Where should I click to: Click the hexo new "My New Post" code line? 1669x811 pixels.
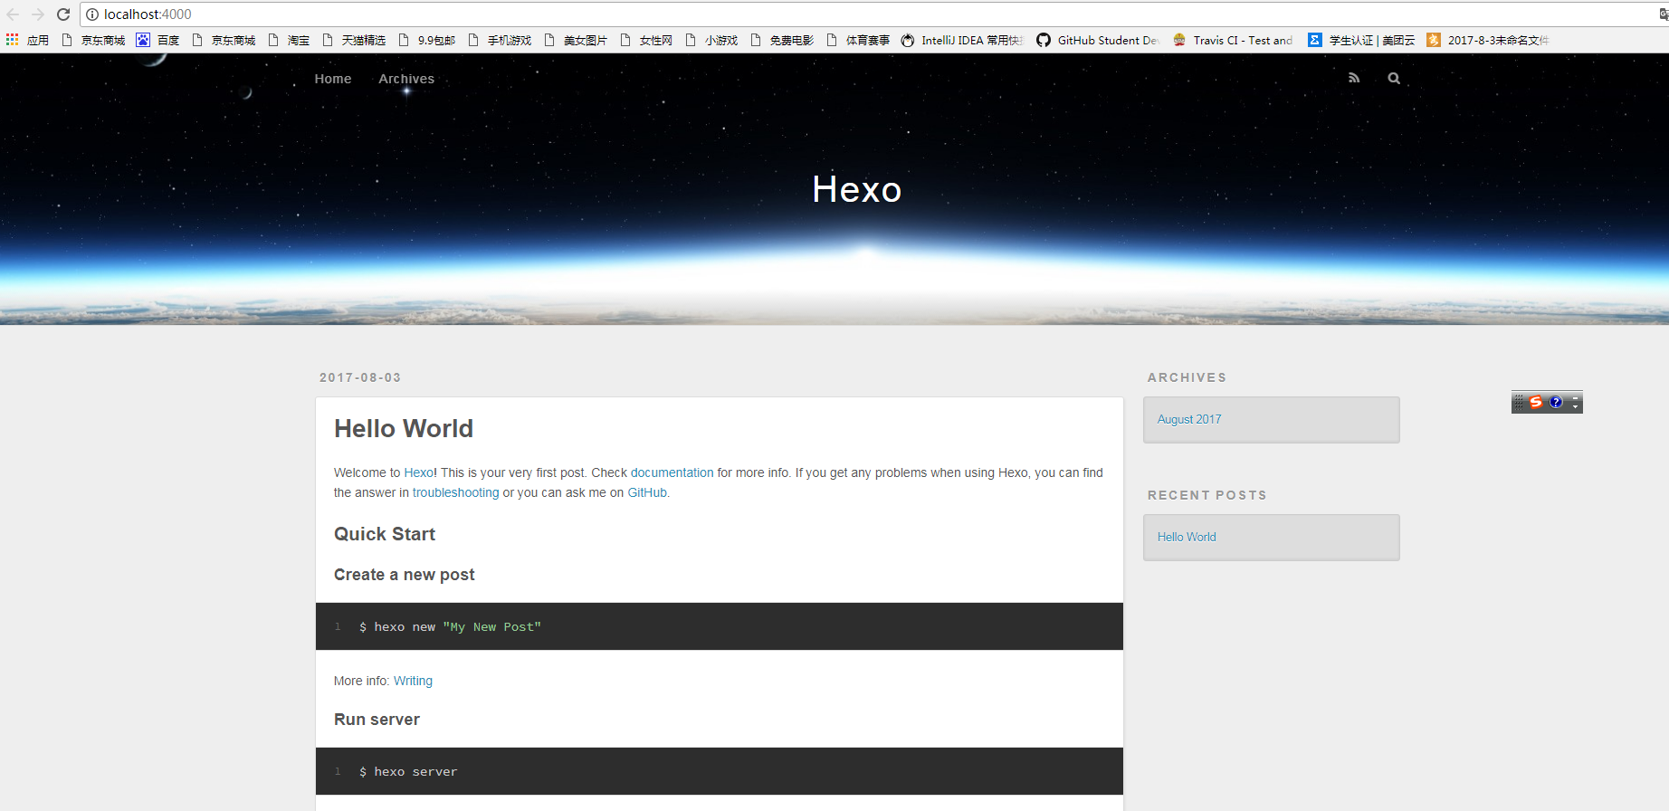click(450, 626)
